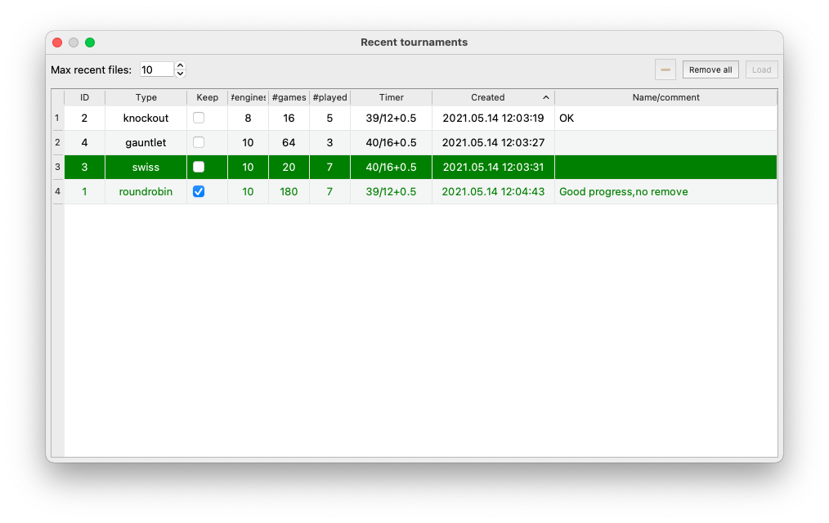Uncheck Keep for the roundrobin tournament
The height and width of the screenshot is (523, 829).
199,191
